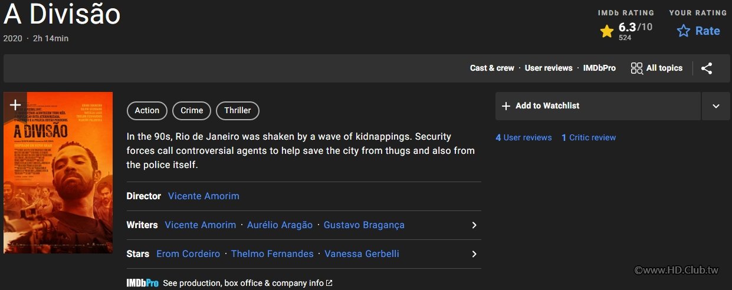Select the Action genre chip

147,110
